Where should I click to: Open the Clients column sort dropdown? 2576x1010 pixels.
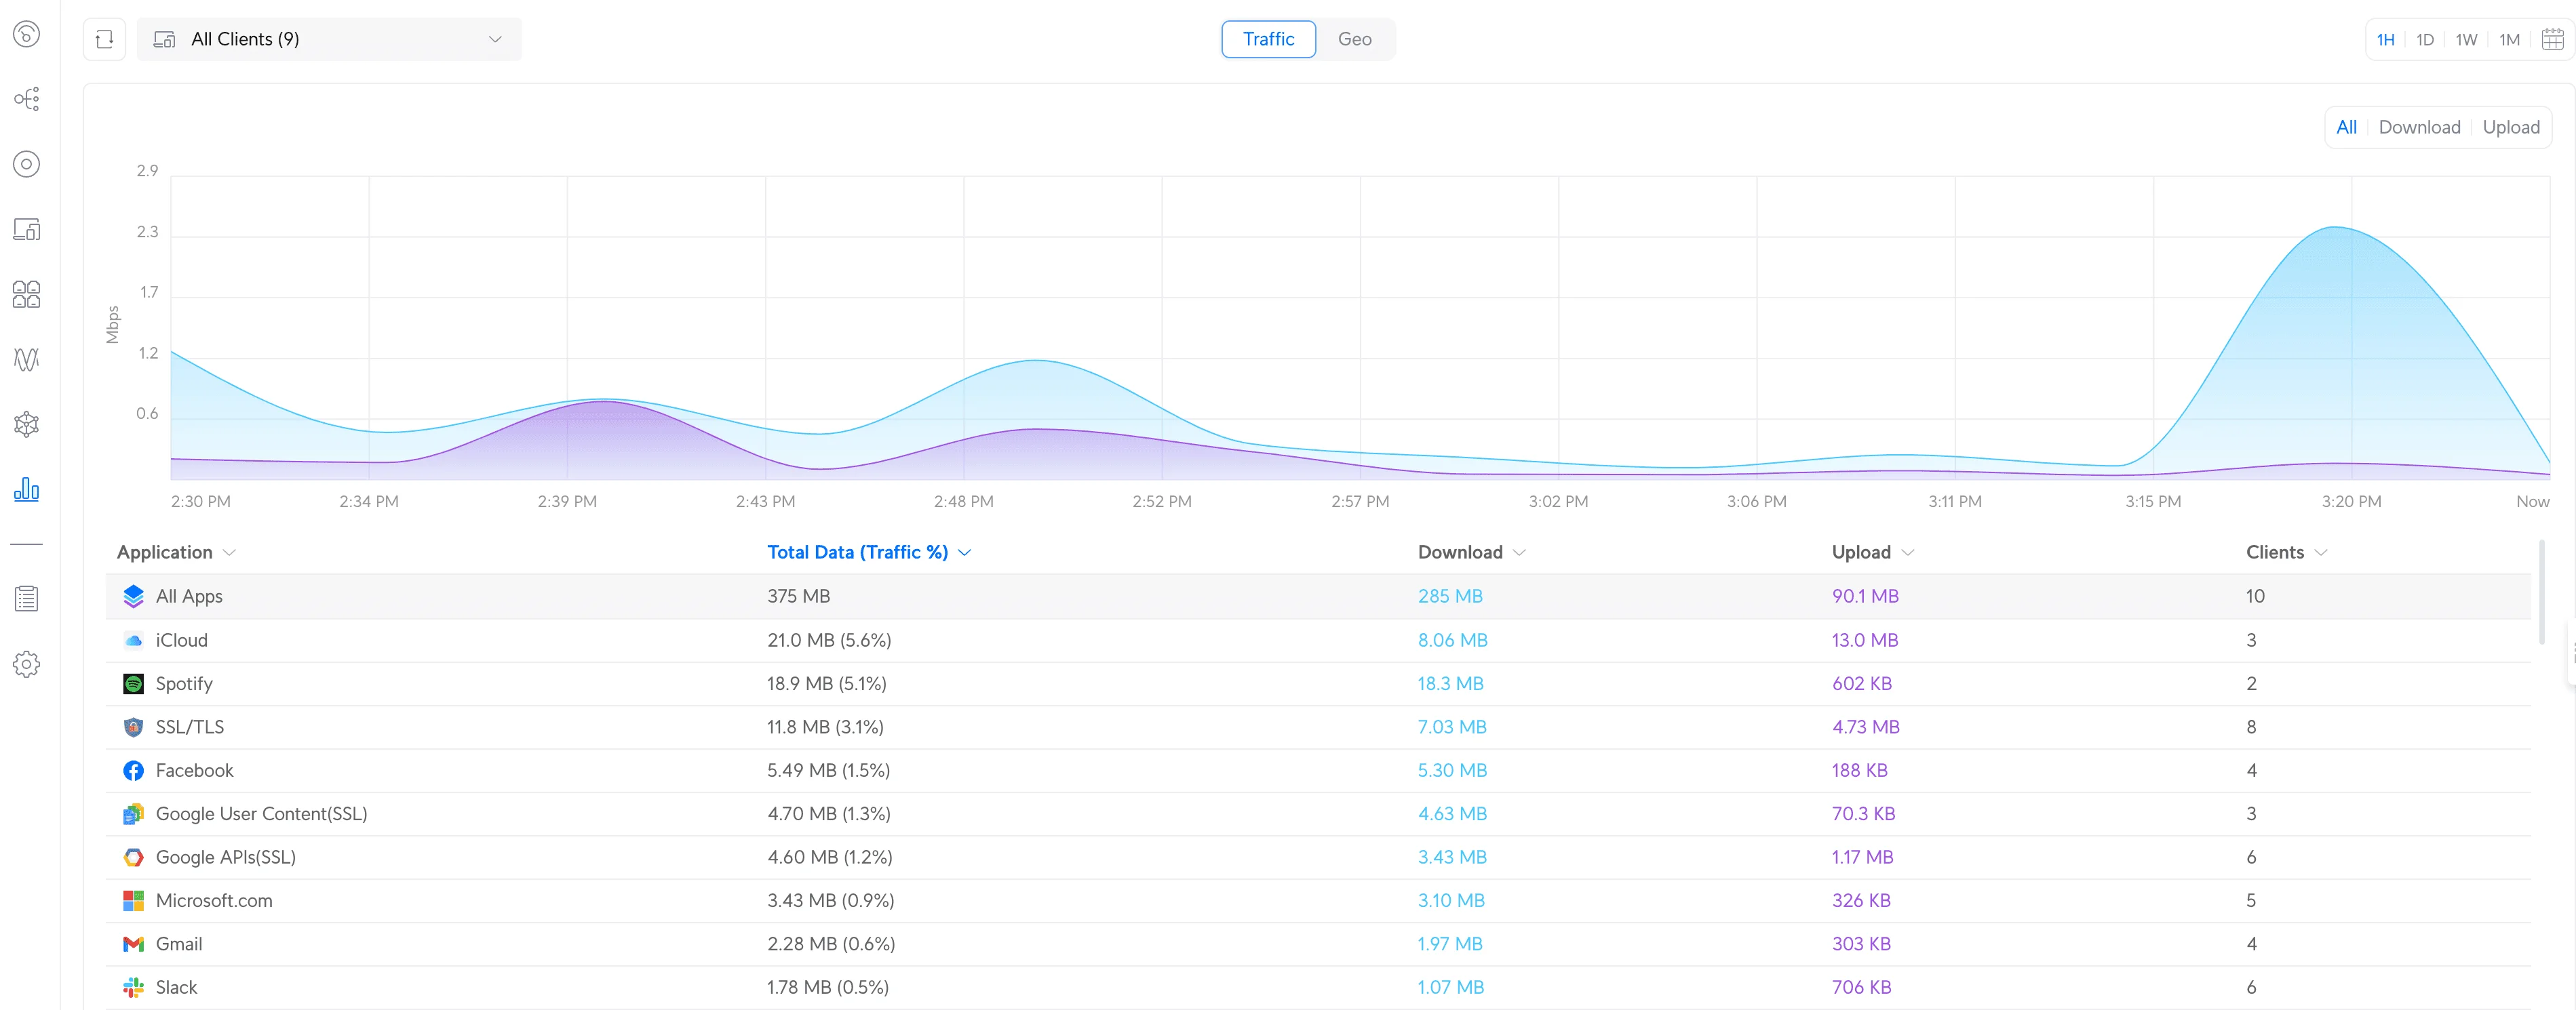coord(2321,552)
